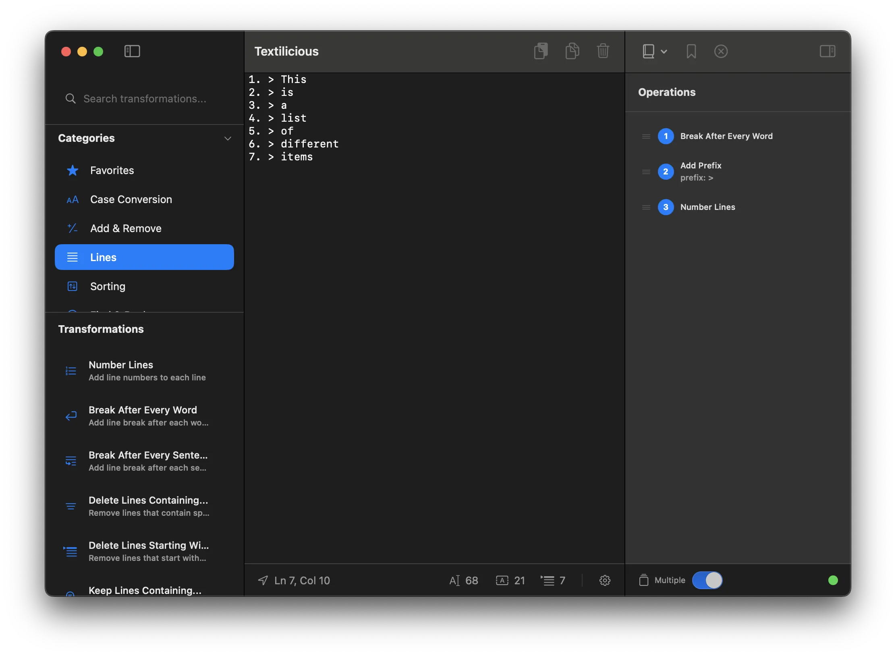Click the cursor position arrow icon

pos(263,580)
